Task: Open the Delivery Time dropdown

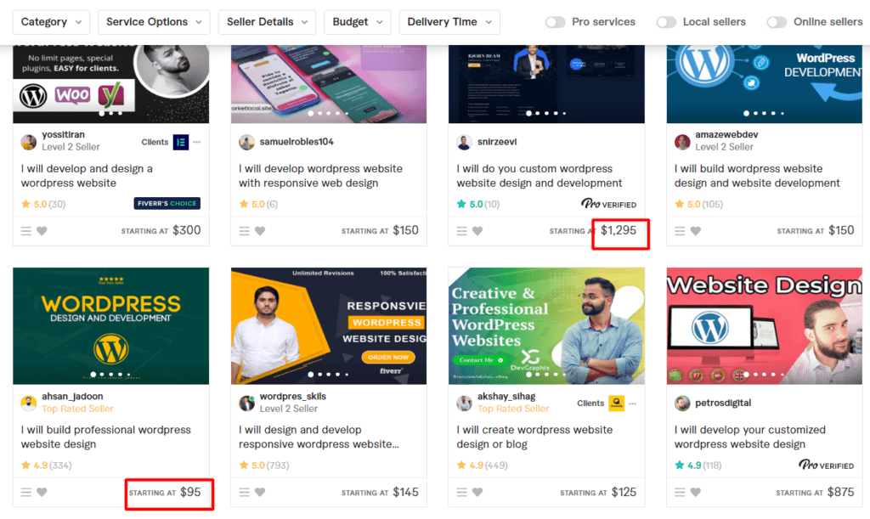Action: (449, 22)
